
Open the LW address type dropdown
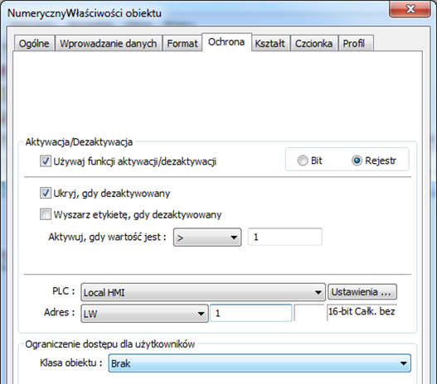coord(144,314)
